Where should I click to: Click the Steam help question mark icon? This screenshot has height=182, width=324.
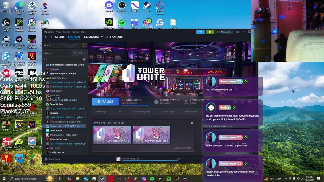point(217,32)
